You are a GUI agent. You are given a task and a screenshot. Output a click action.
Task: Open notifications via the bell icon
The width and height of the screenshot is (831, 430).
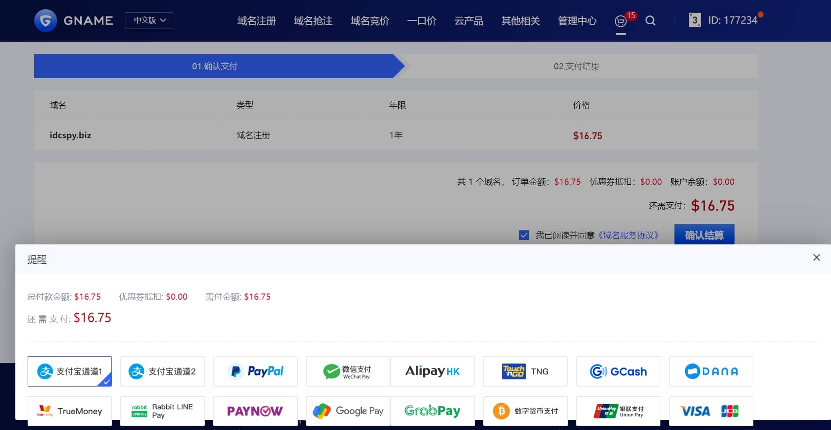pos(620,21)
